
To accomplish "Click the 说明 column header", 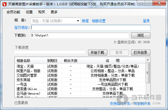I will [x=112, y=61].
